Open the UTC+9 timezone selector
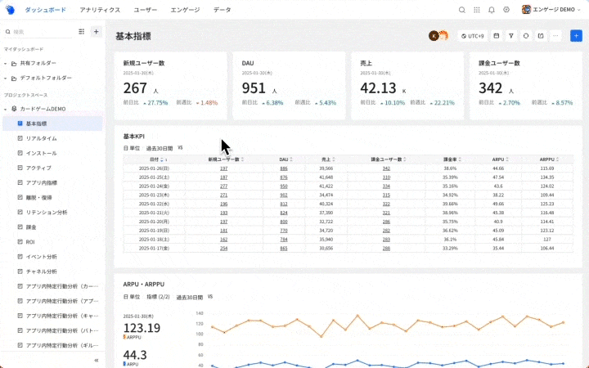The width and height of the screenshot is (589, 368). [x=473, y=36]
